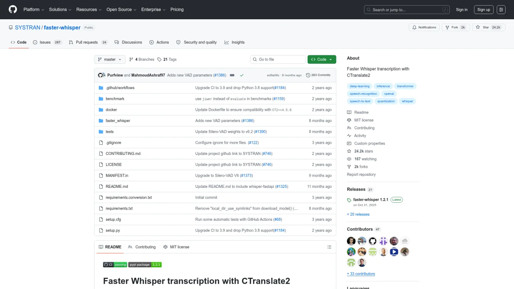Open pull request #1390 link
Image resolution: width=514 pixels, height=289 pixels.
click(x=260, y=132)
